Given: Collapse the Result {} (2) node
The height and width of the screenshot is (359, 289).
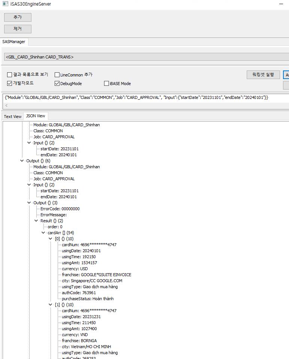Looking at the screenshot, I should [x=36, y=221].
